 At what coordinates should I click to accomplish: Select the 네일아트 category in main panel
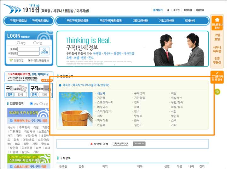(x=102, y=107)
